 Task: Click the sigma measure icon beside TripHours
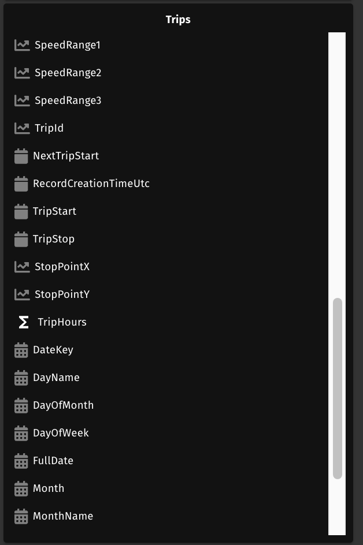point(24,322)
